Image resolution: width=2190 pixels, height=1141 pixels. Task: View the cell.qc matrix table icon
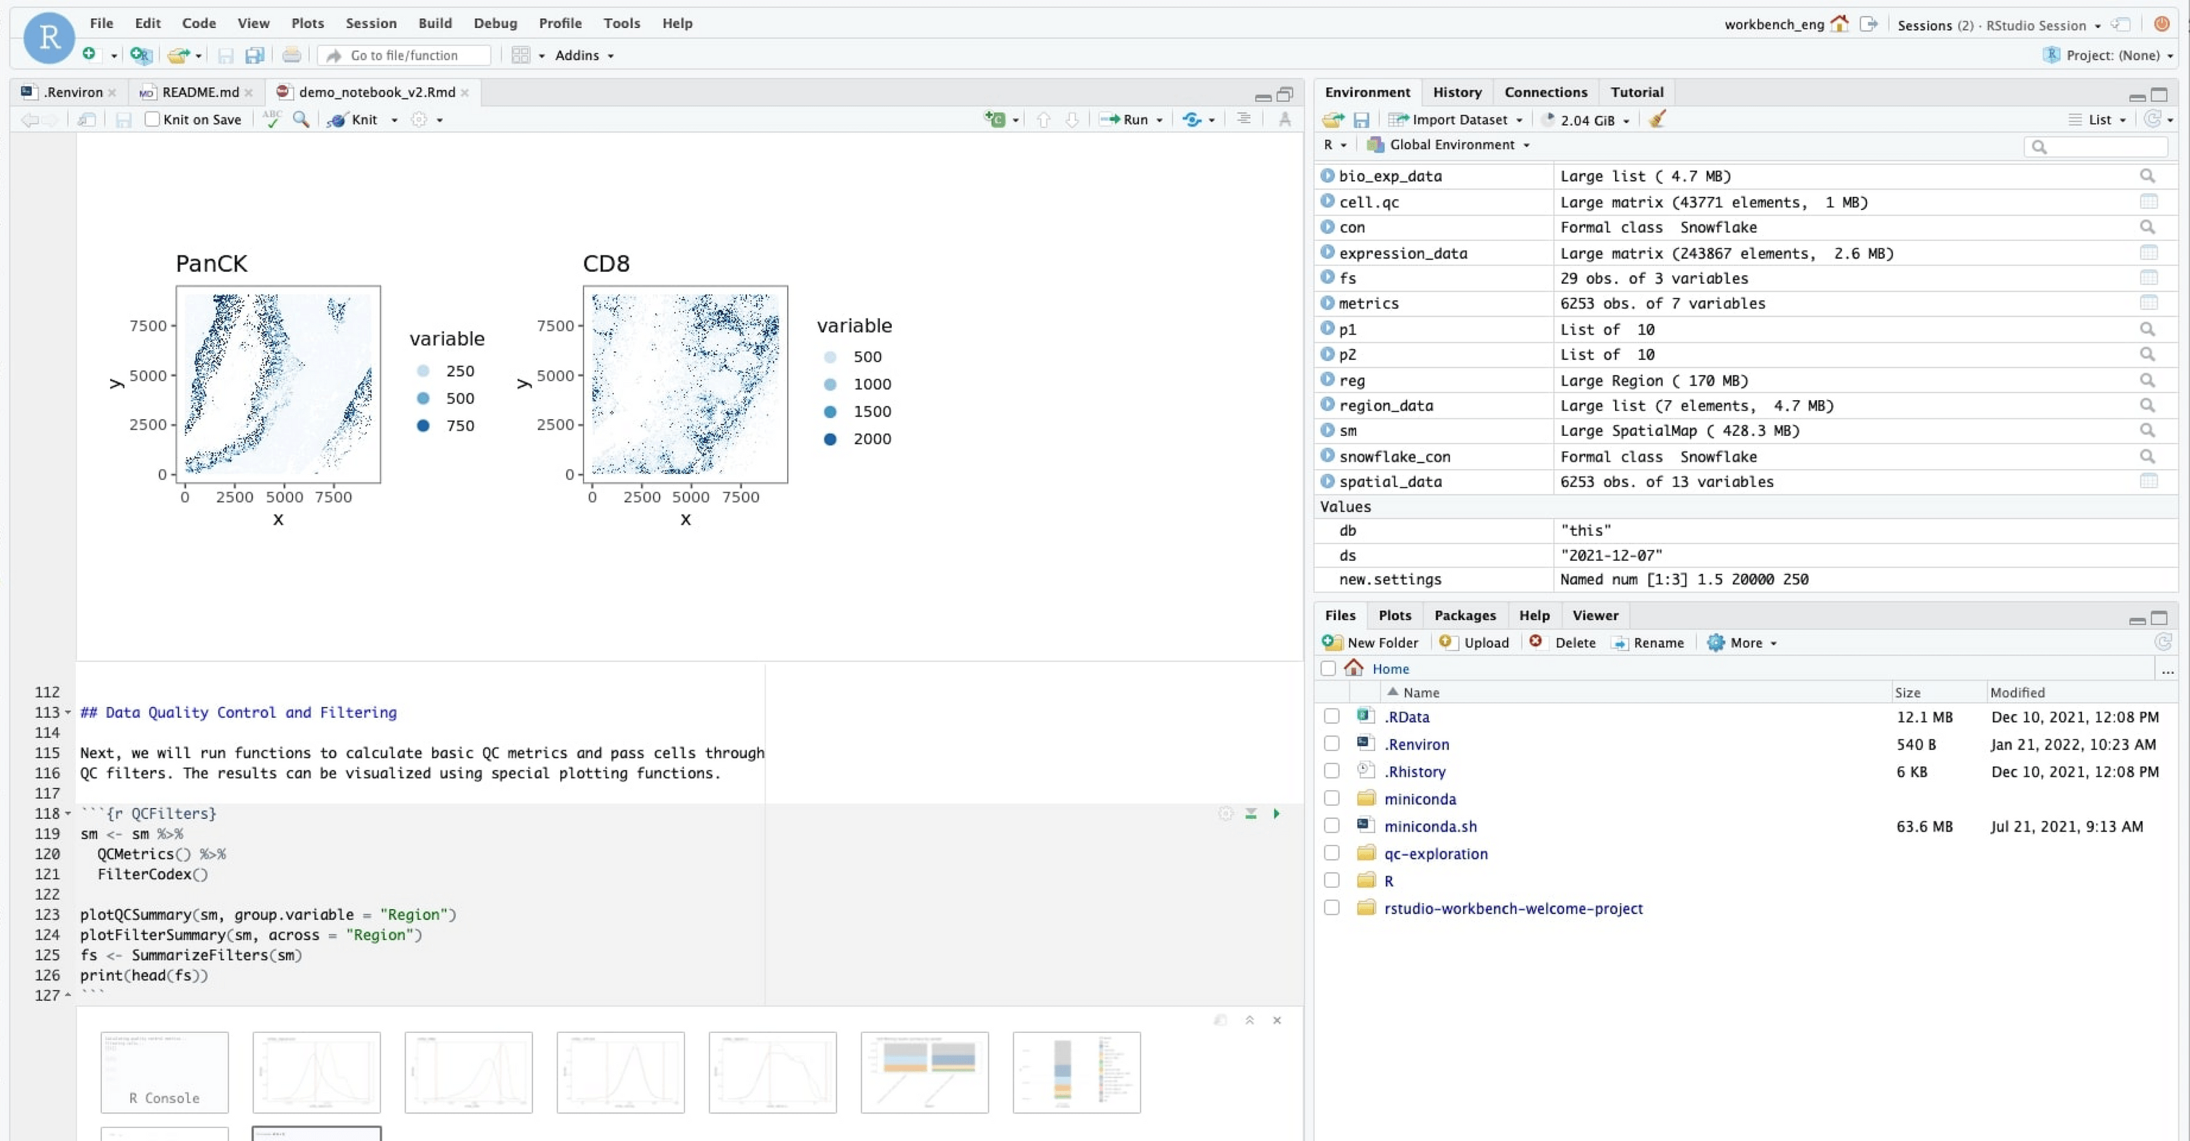tap(2148, 202)
